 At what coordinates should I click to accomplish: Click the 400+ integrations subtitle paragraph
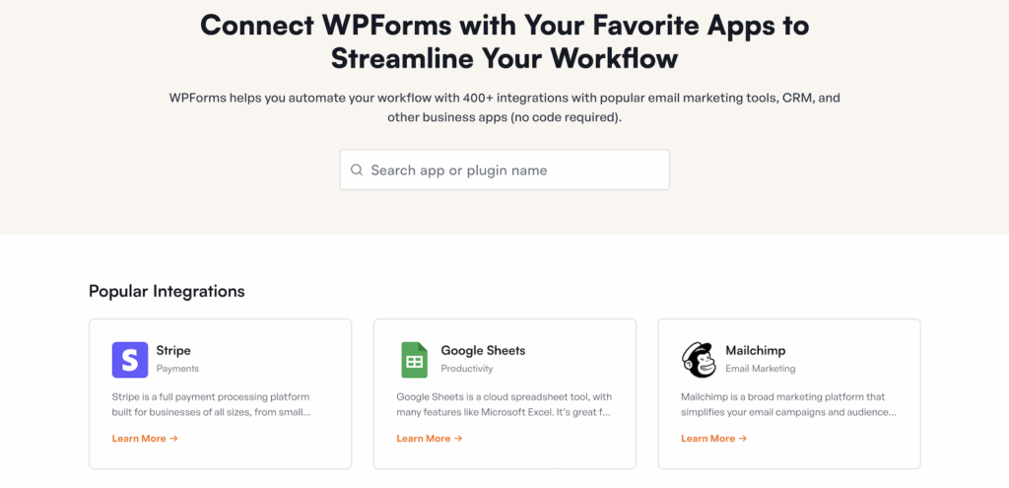[x=504, y=107]
